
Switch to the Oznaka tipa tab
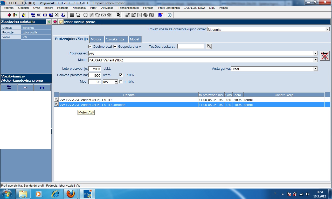[116, 39]
